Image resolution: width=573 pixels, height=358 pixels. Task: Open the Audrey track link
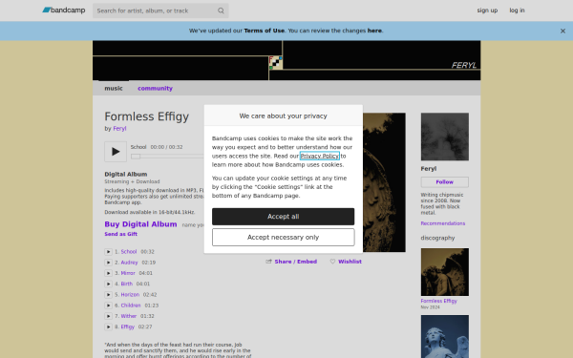(129, 263)
